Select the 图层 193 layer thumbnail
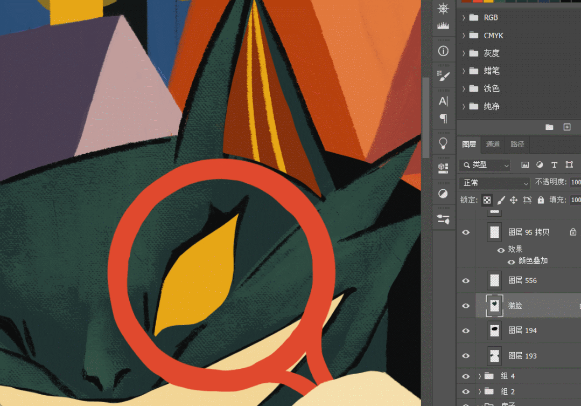The image size is (581, 406). pos(494,356)
